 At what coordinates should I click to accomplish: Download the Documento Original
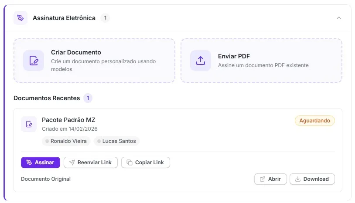[312, 179]
